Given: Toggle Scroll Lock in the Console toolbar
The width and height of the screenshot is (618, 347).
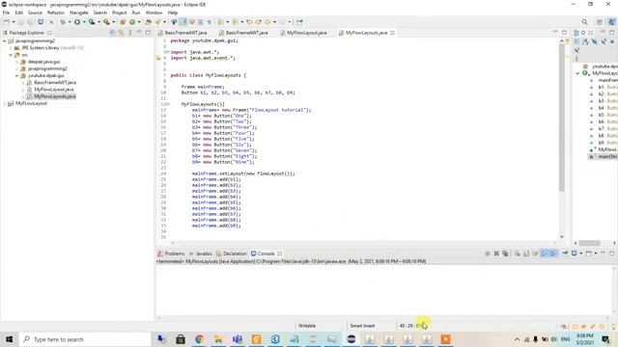Looking at the screenshot, I should point(525,254).
